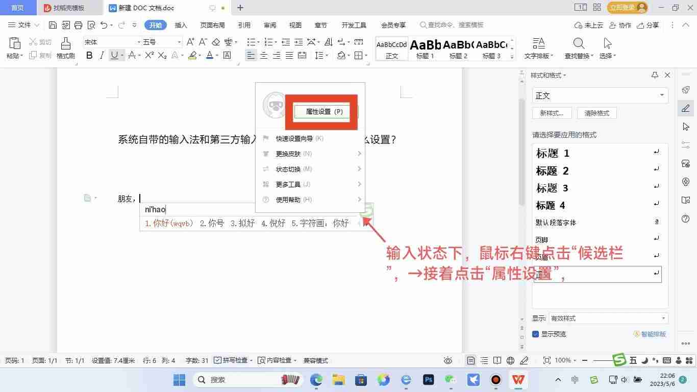Open the 审阅 ribbon tab

point(270,25)
